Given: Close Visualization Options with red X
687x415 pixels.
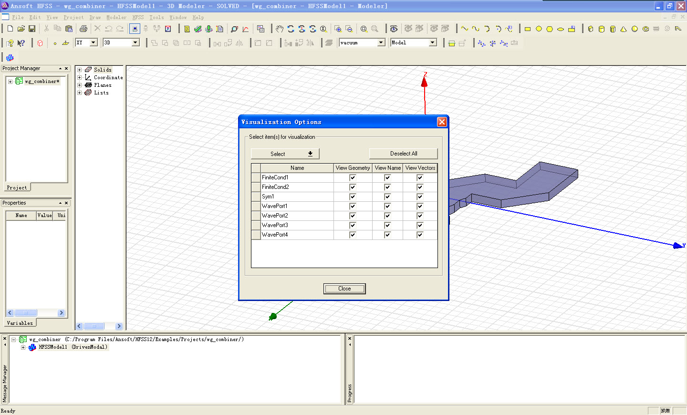Looking at the screenshot, I should (442, 122).
